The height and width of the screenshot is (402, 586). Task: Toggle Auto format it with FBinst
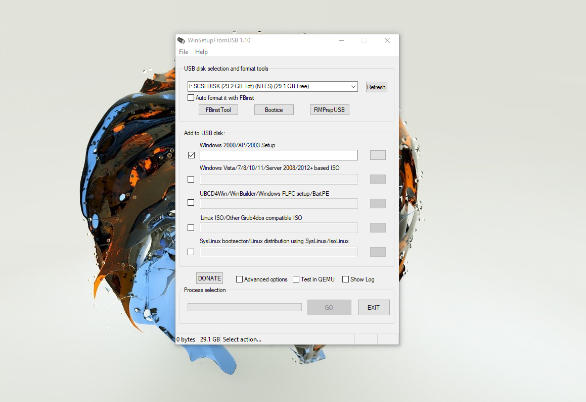pyautogui.click(x=191, y=98)
